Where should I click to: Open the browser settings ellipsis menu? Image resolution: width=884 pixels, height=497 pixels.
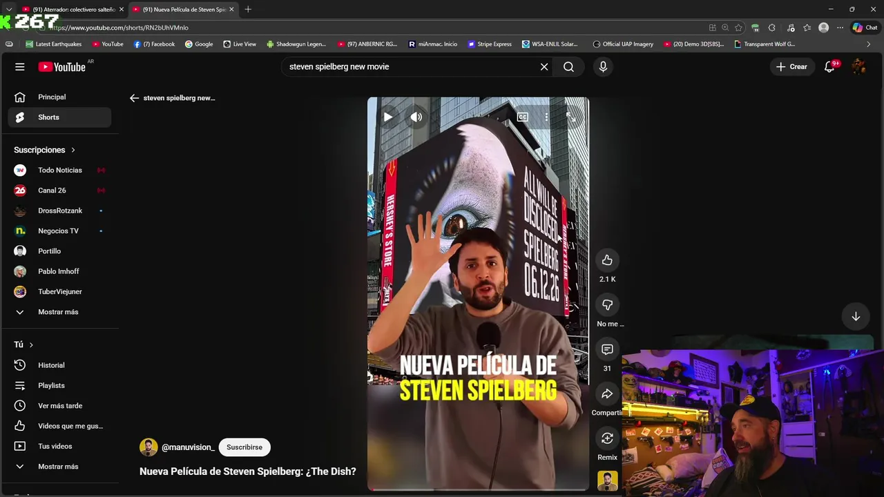(840, 28)
